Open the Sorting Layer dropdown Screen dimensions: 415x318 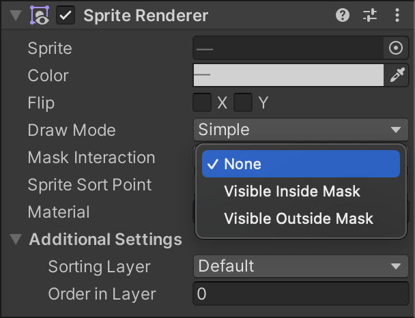point(300,266)
